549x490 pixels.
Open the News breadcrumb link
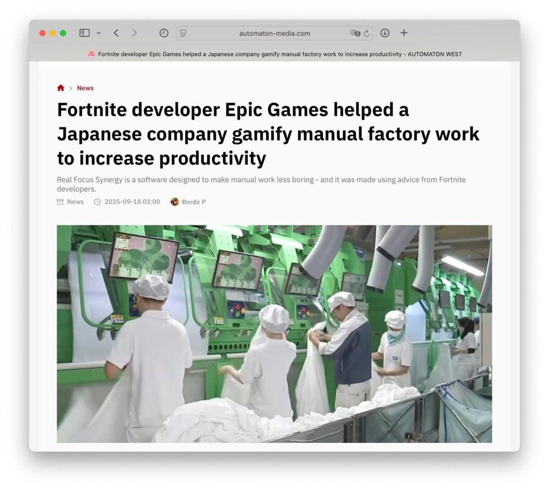point(85,88)
